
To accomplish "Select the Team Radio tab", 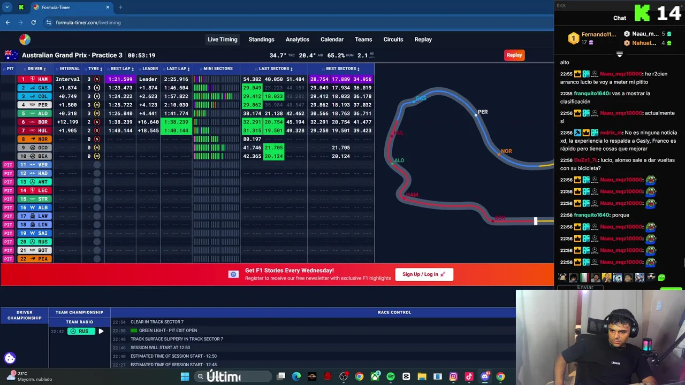I will [x=79, y=322].
